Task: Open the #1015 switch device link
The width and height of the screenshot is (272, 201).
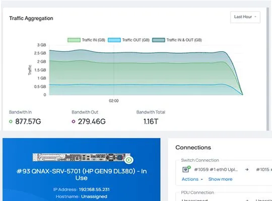Action: pyautogui.click(x=263, y=169)
